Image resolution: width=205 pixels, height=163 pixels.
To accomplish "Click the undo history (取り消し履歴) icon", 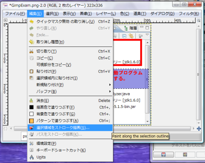I will click(x=32, y=42).
